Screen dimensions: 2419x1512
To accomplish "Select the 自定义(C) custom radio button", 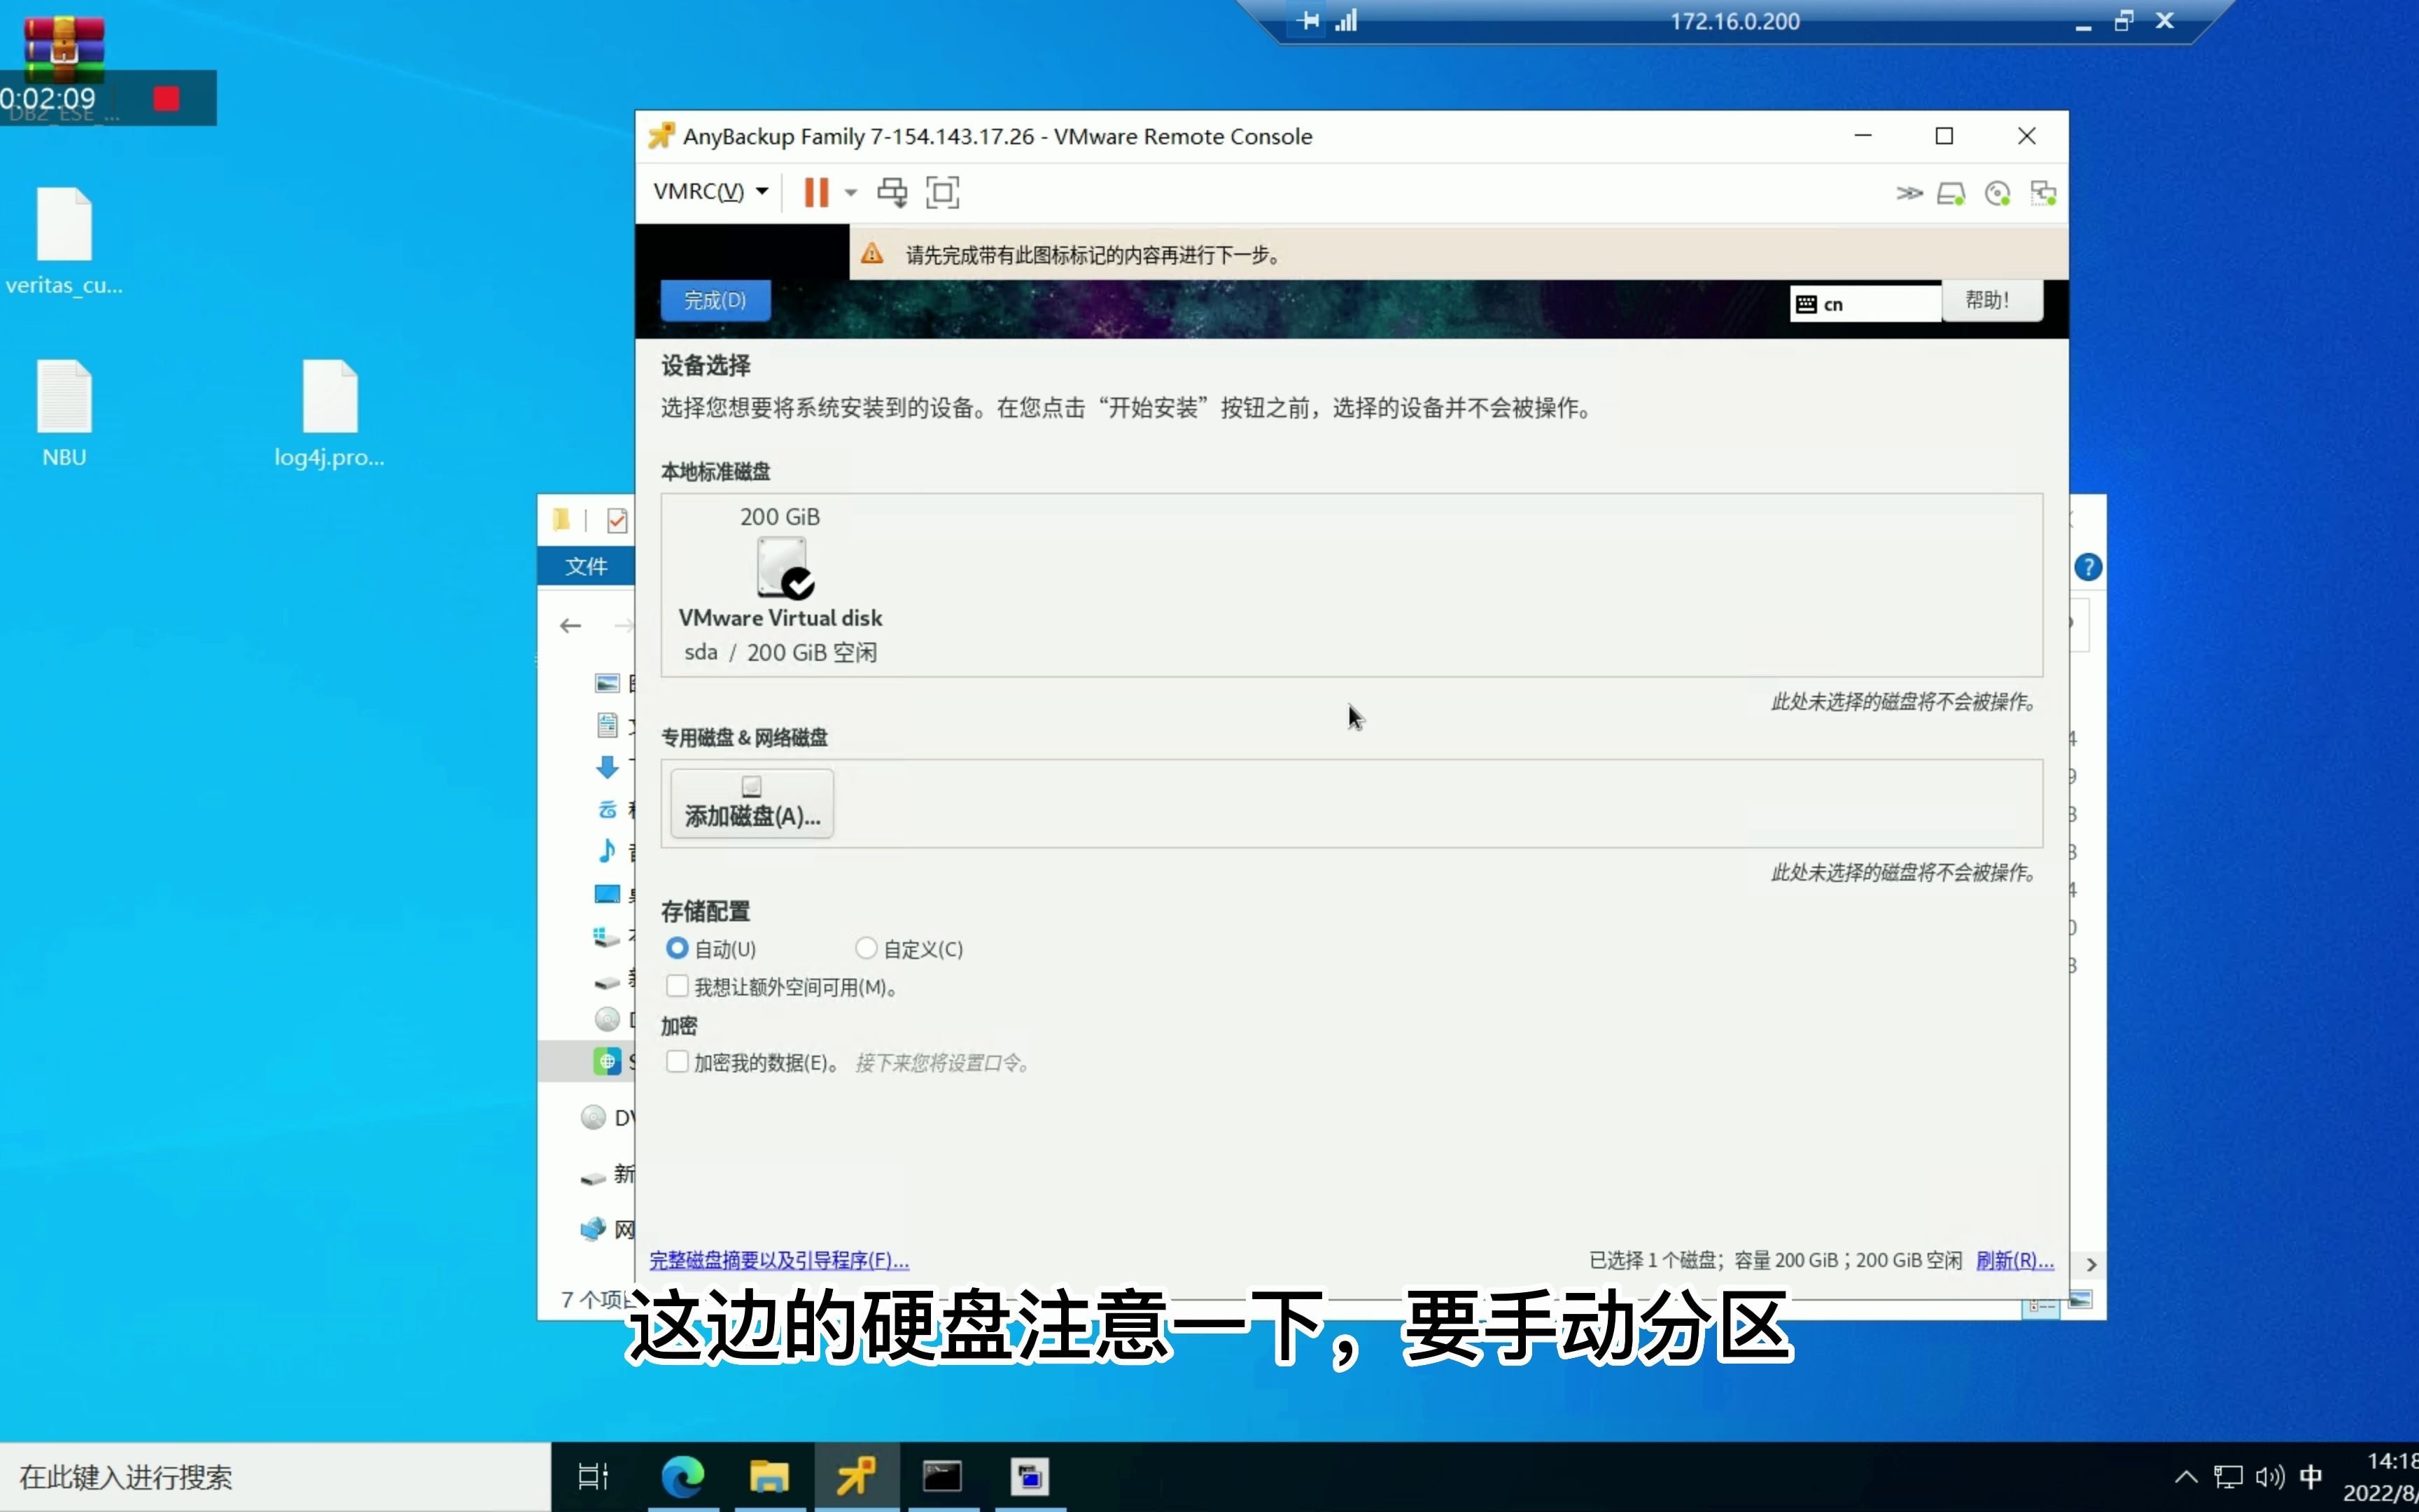I will tap(866, 948).
